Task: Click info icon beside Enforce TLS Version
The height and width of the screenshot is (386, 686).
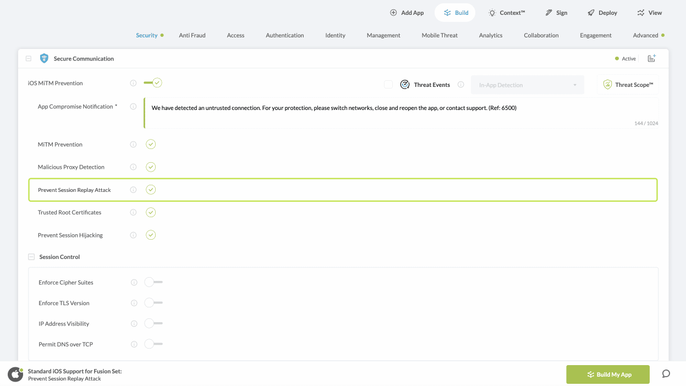Action: [134, 303]
